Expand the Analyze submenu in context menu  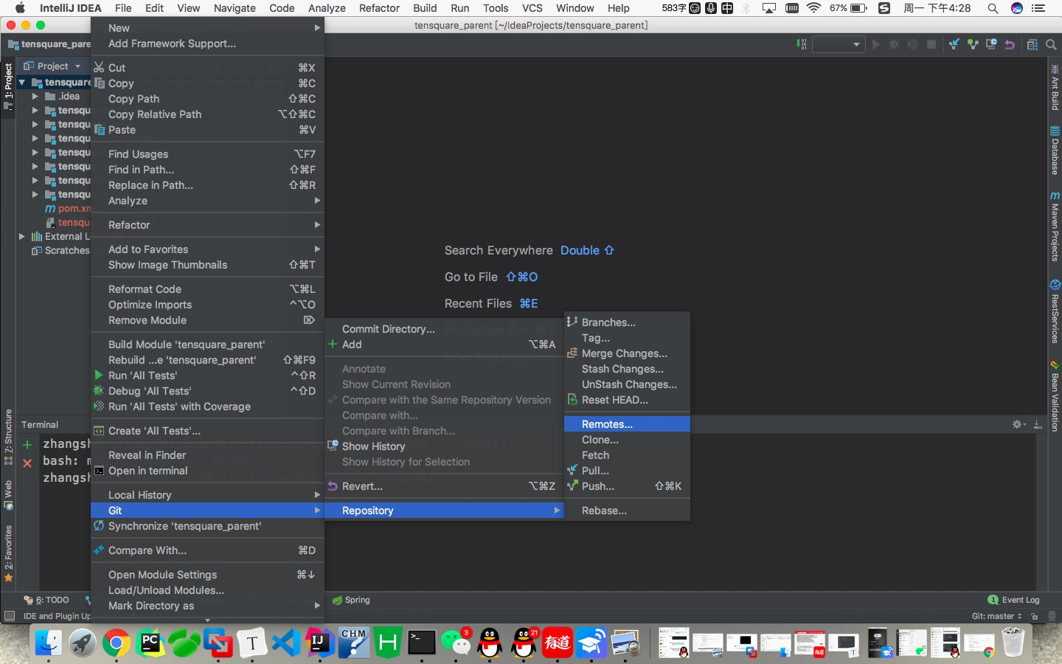pyautogui.click(x=207, y=201)
